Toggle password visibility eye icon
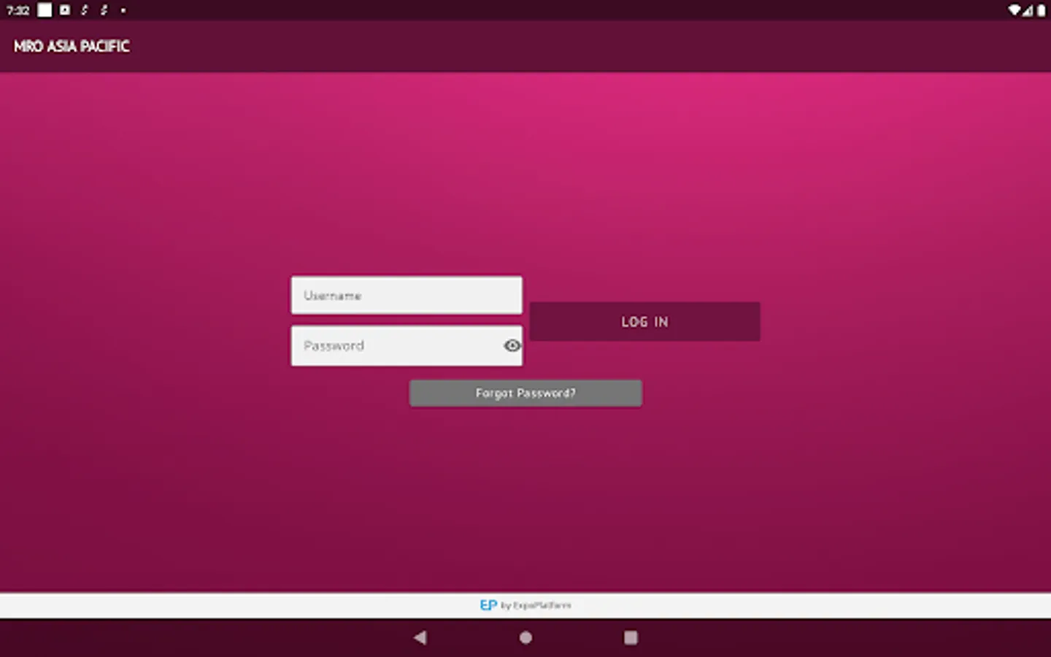The image size is (1051, 657). click(512, 345)
